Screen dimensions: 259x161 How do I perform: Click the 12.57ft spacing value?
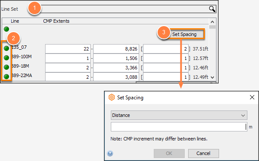point(200,58)
